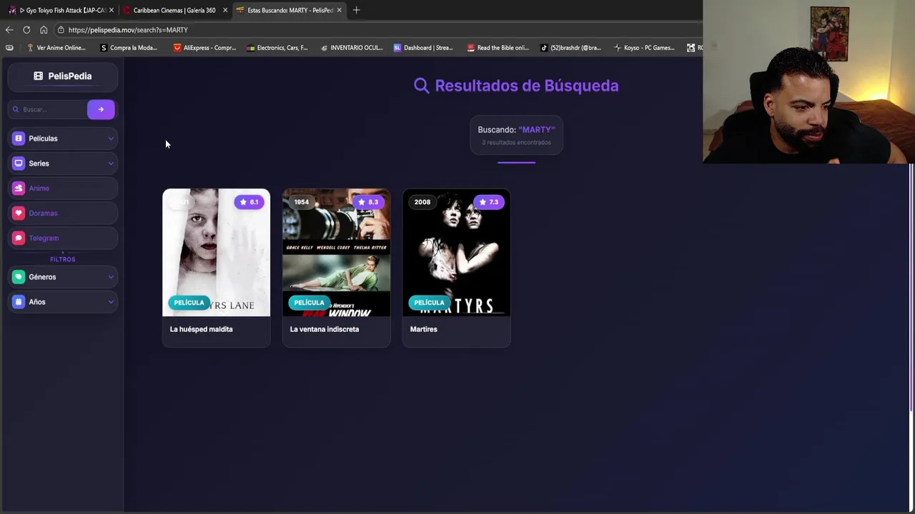Expand the Géneros filter dropdown chevron

click(111, 277)
